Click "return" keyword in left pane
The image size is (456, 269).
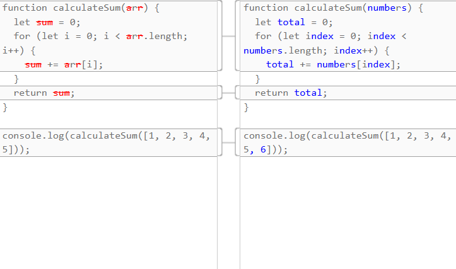[x=30, y=93]
